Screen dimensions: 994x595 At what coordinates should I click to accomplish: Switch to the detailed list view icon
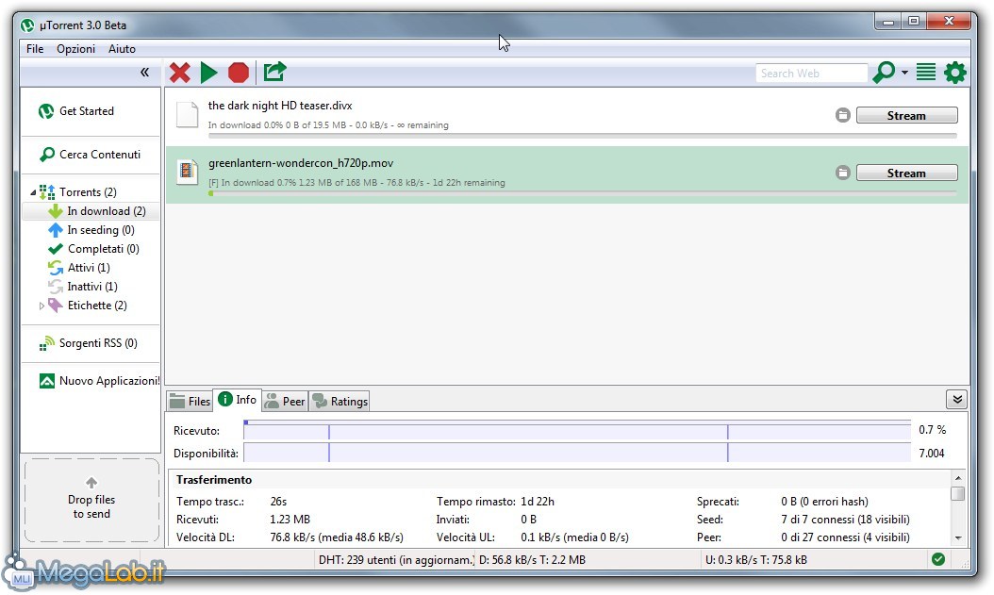pos(926,73)
